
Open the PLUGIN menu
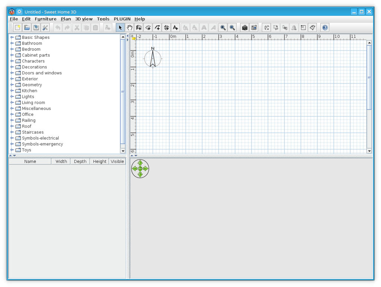[x=122, y=19]
